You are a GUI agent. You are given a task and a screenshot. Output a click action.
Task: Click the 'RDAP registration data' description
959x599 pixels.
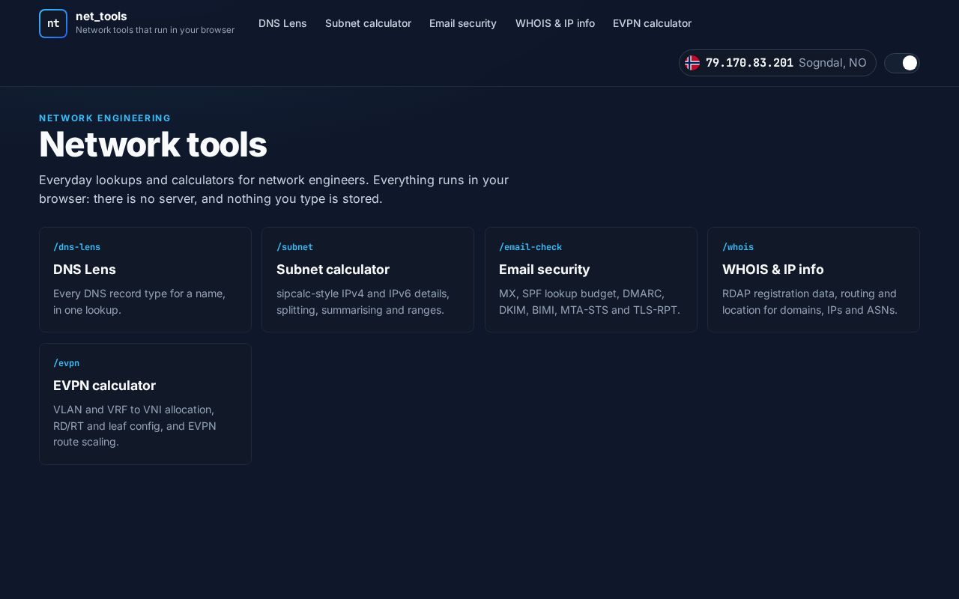[810, 302]
